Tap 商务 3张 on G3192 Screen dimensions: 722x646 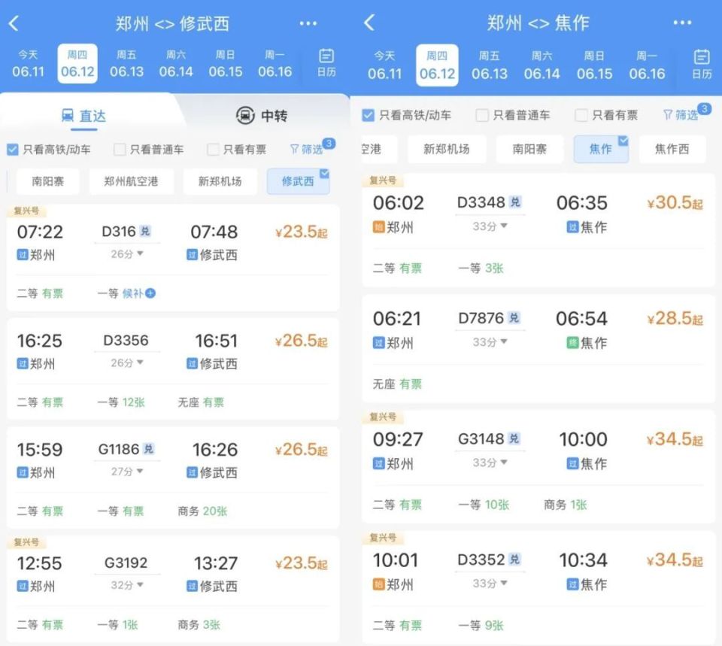(x=199, y=625)
